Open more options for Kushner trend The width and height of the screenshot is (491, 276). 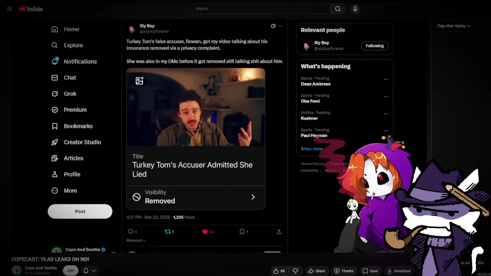pos(386,114)
